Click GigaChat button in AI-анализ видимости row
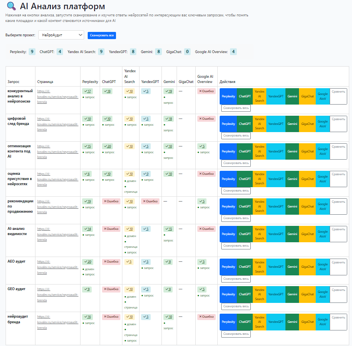This screenshot has width=352, height=346. [x=307, y=234]
